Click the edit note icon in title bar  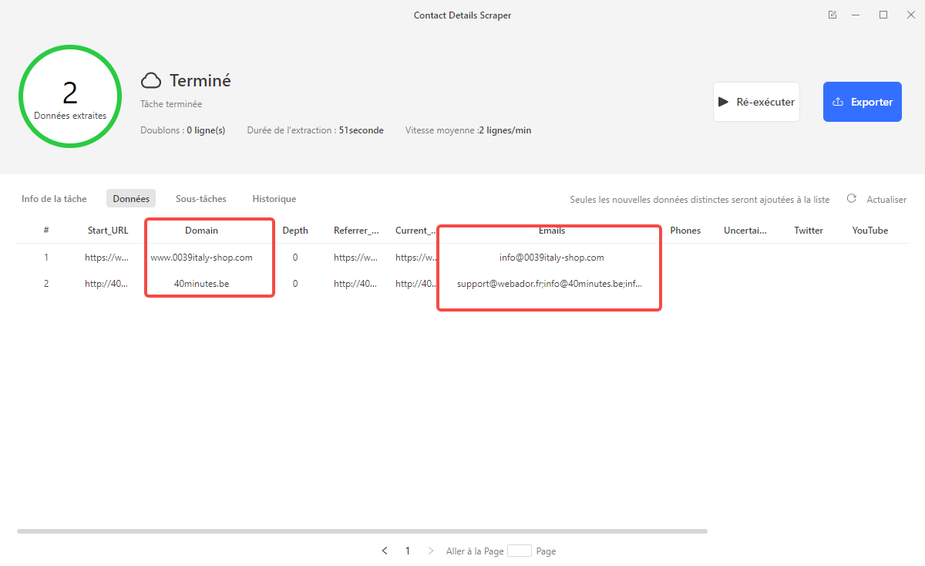coord(832,15)
